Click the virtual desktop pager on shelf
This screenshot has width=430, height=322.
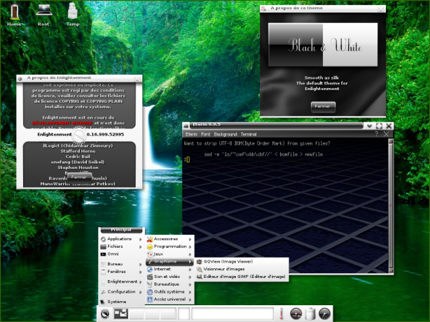point(120,314)
